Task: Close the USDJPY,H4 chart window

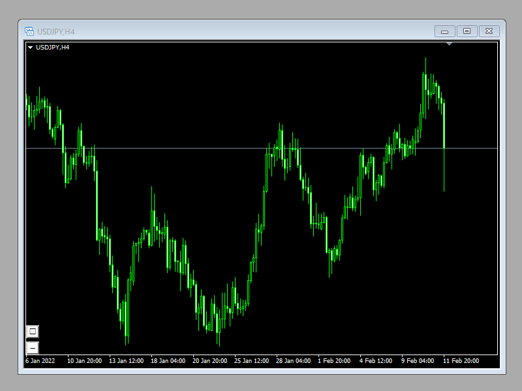Action: click(x=489, y=31)
